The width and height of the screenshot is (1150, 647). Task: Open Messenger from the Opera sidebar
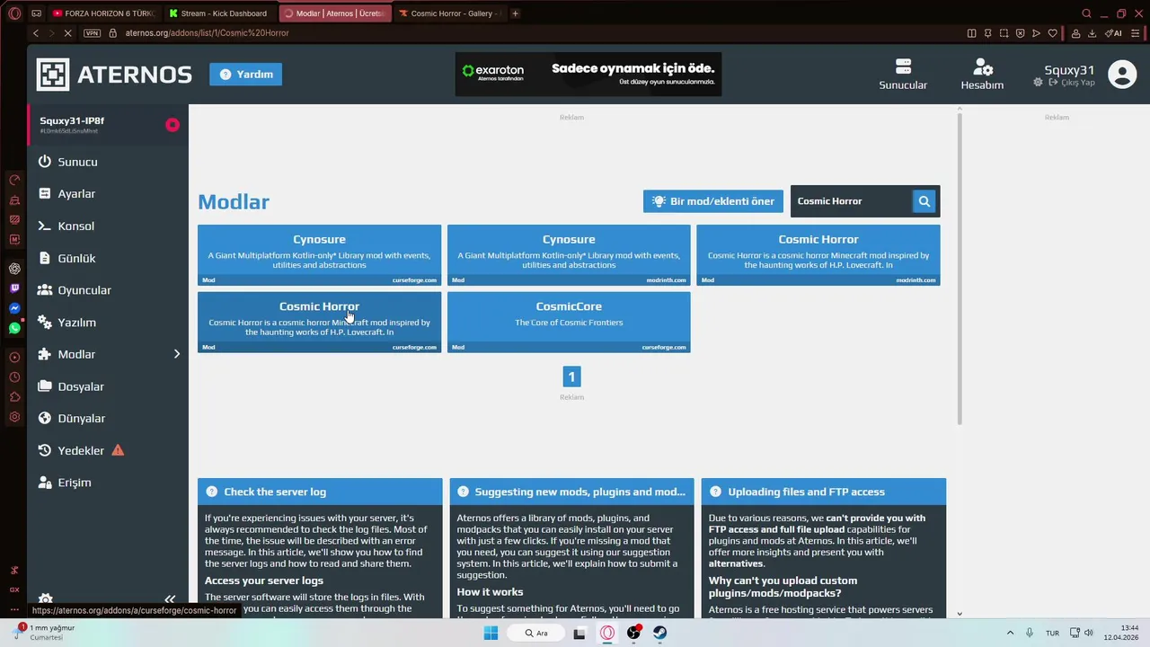14,308
